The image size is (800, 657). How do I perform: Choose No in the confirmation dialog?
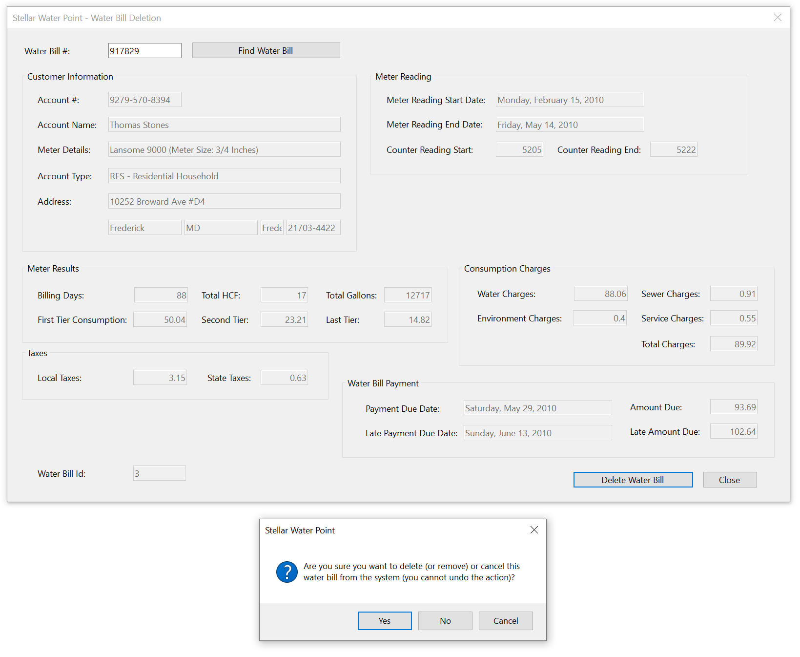pyautogui.click(x=445, y=621)
